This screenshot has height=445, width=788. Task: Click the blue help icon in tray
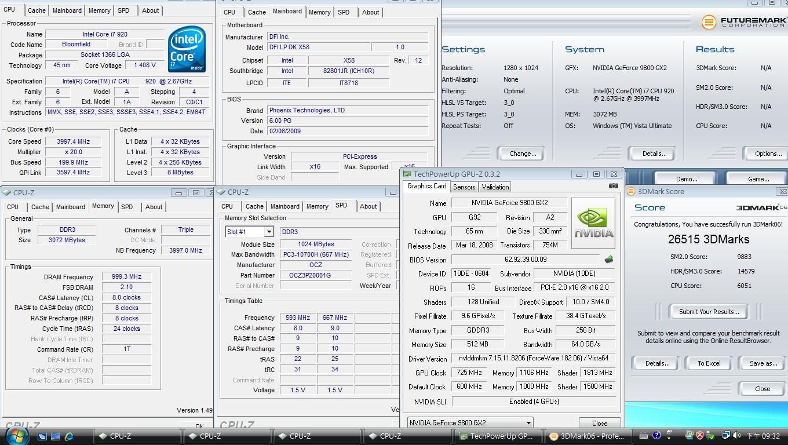pyautogui.click(x=656, y=436)
